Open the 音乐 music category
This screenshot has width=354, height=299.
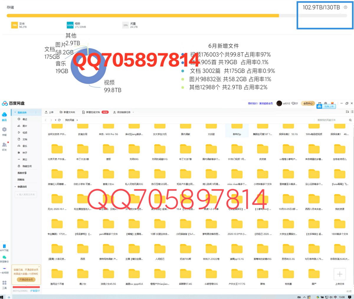[23, 146]
